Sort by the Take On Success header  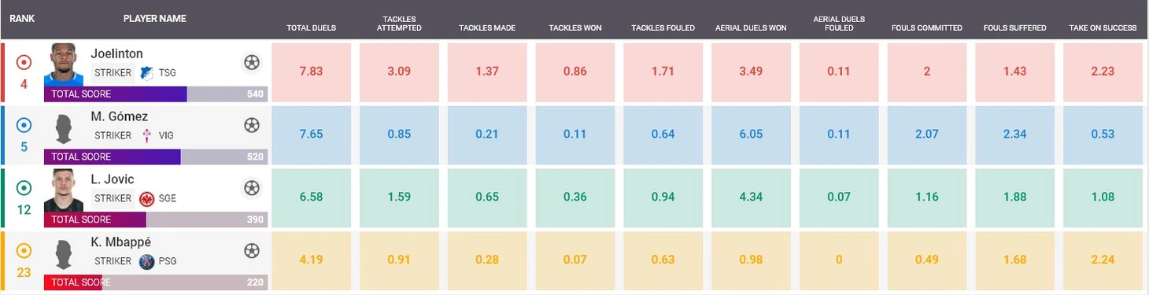(x=1103, y=28)
